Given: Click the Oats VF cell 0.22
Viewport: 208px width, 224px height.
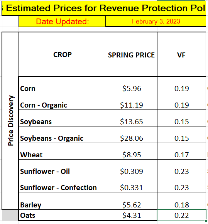Looking at the screenshot, I should point(181,215).
